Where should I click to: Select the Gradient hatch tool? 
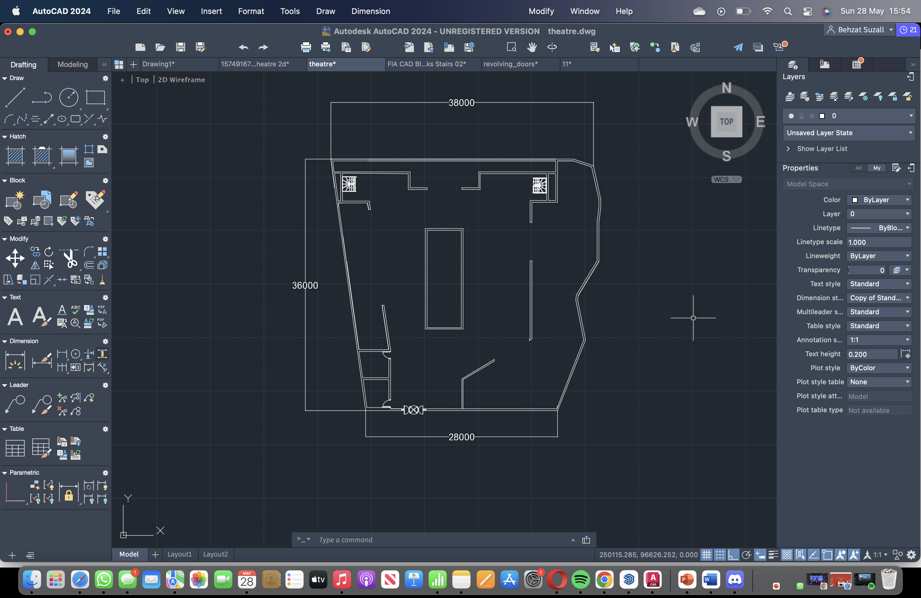pyautogui.click(x=69, y=156)
